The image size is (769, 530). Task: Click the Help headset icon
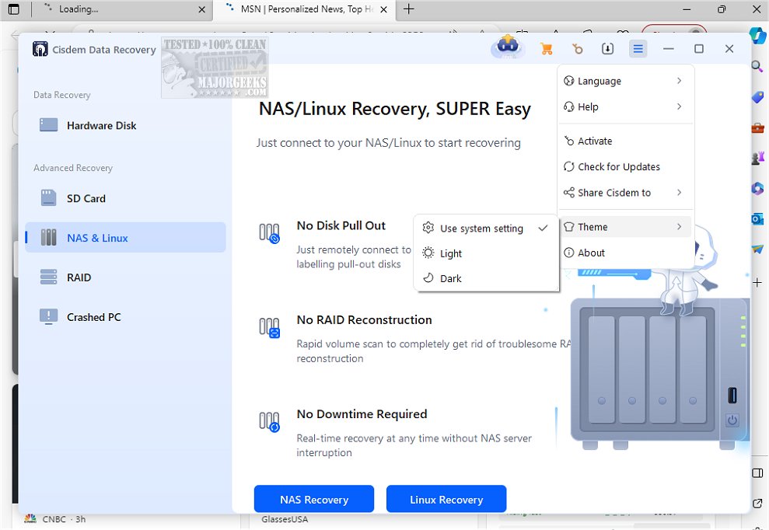click(569, 107)
